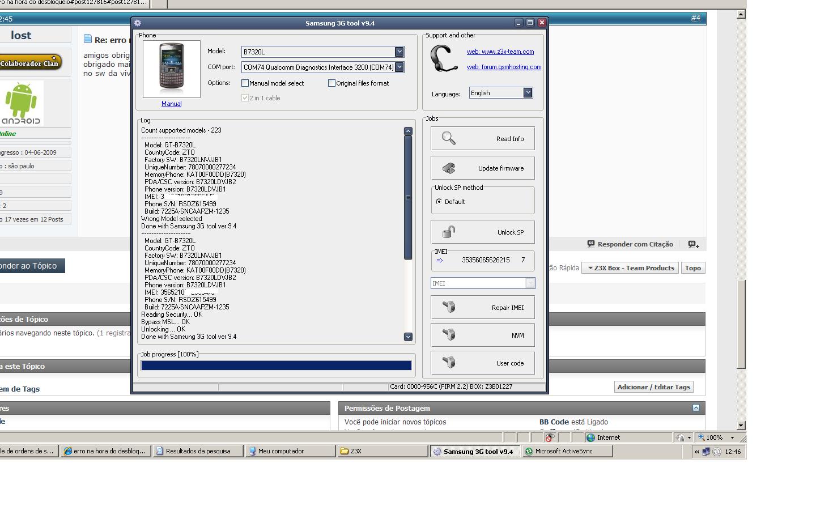Click the Topo button in forum page

pyautogui.click(x=693, y=268)
